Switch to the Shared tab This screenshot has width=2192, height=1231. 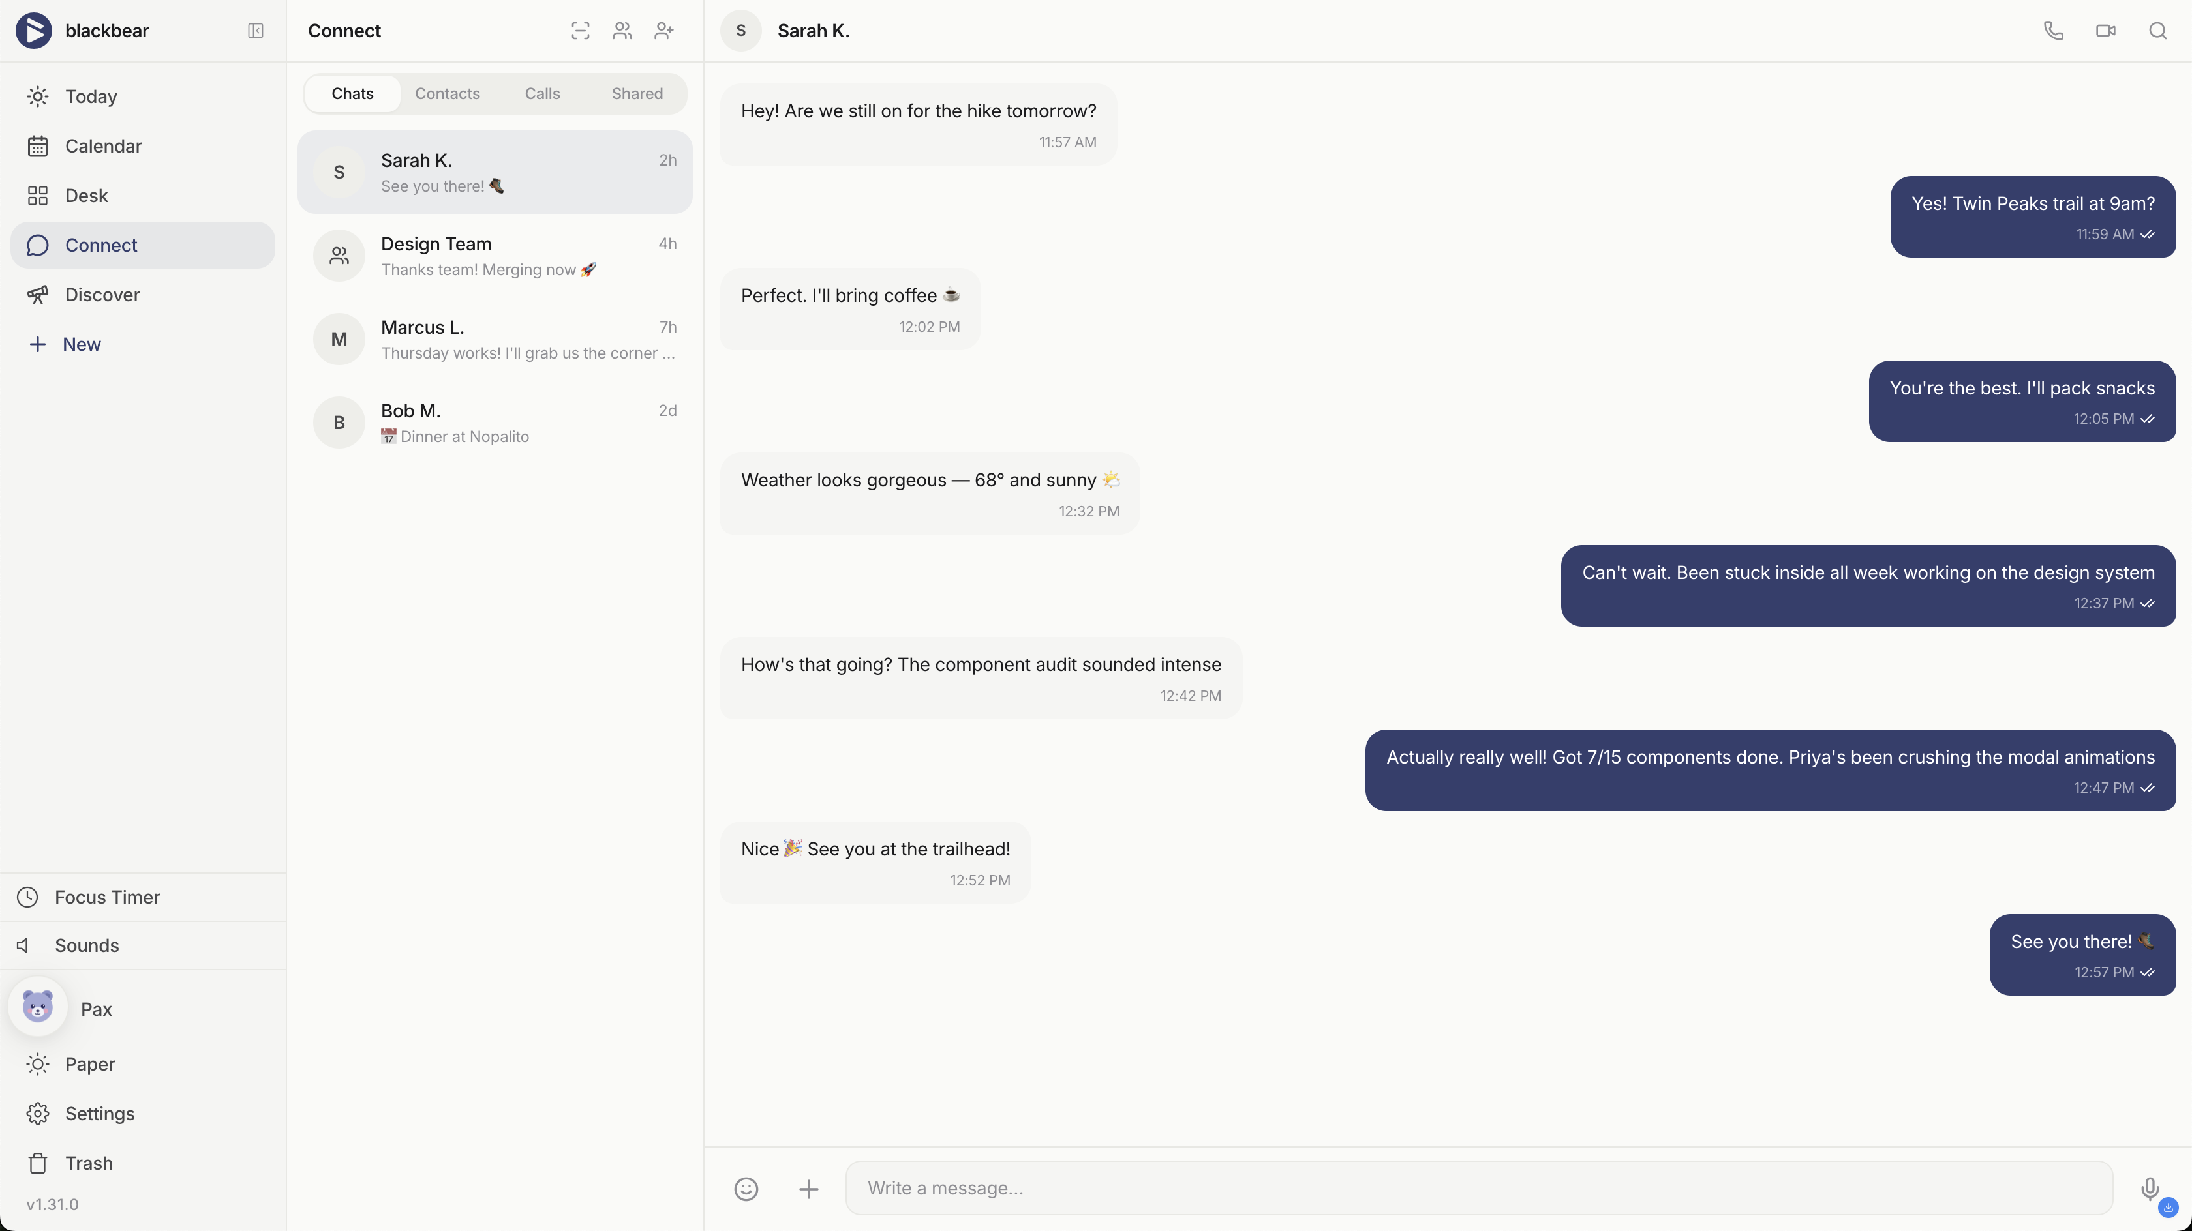635,94
